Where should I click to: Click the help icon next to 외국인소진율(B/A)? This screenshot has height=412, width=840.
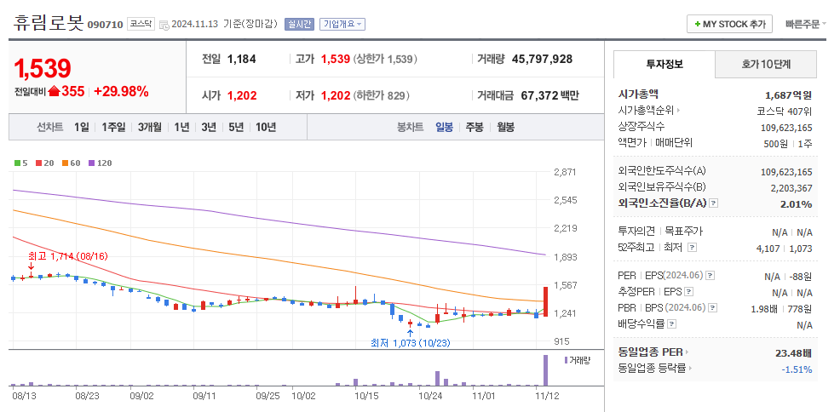[713, 203]
